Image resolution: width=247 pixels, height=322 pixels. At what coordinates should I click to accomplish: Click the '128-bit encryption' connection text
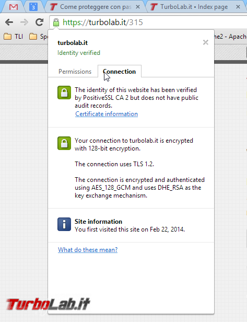tap(134, 144)
